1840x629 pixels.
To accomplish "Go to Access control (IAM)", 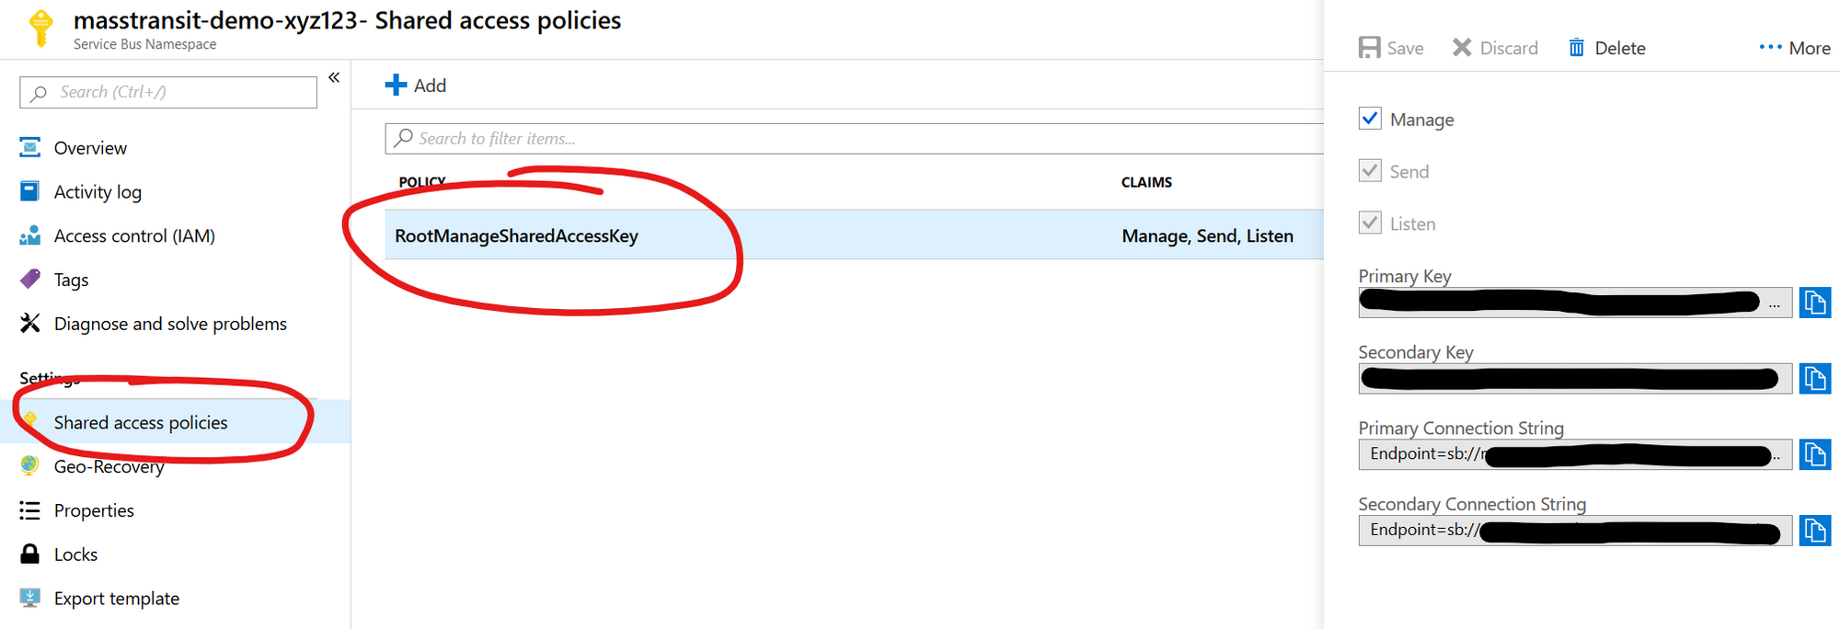I will pos(134,236).
